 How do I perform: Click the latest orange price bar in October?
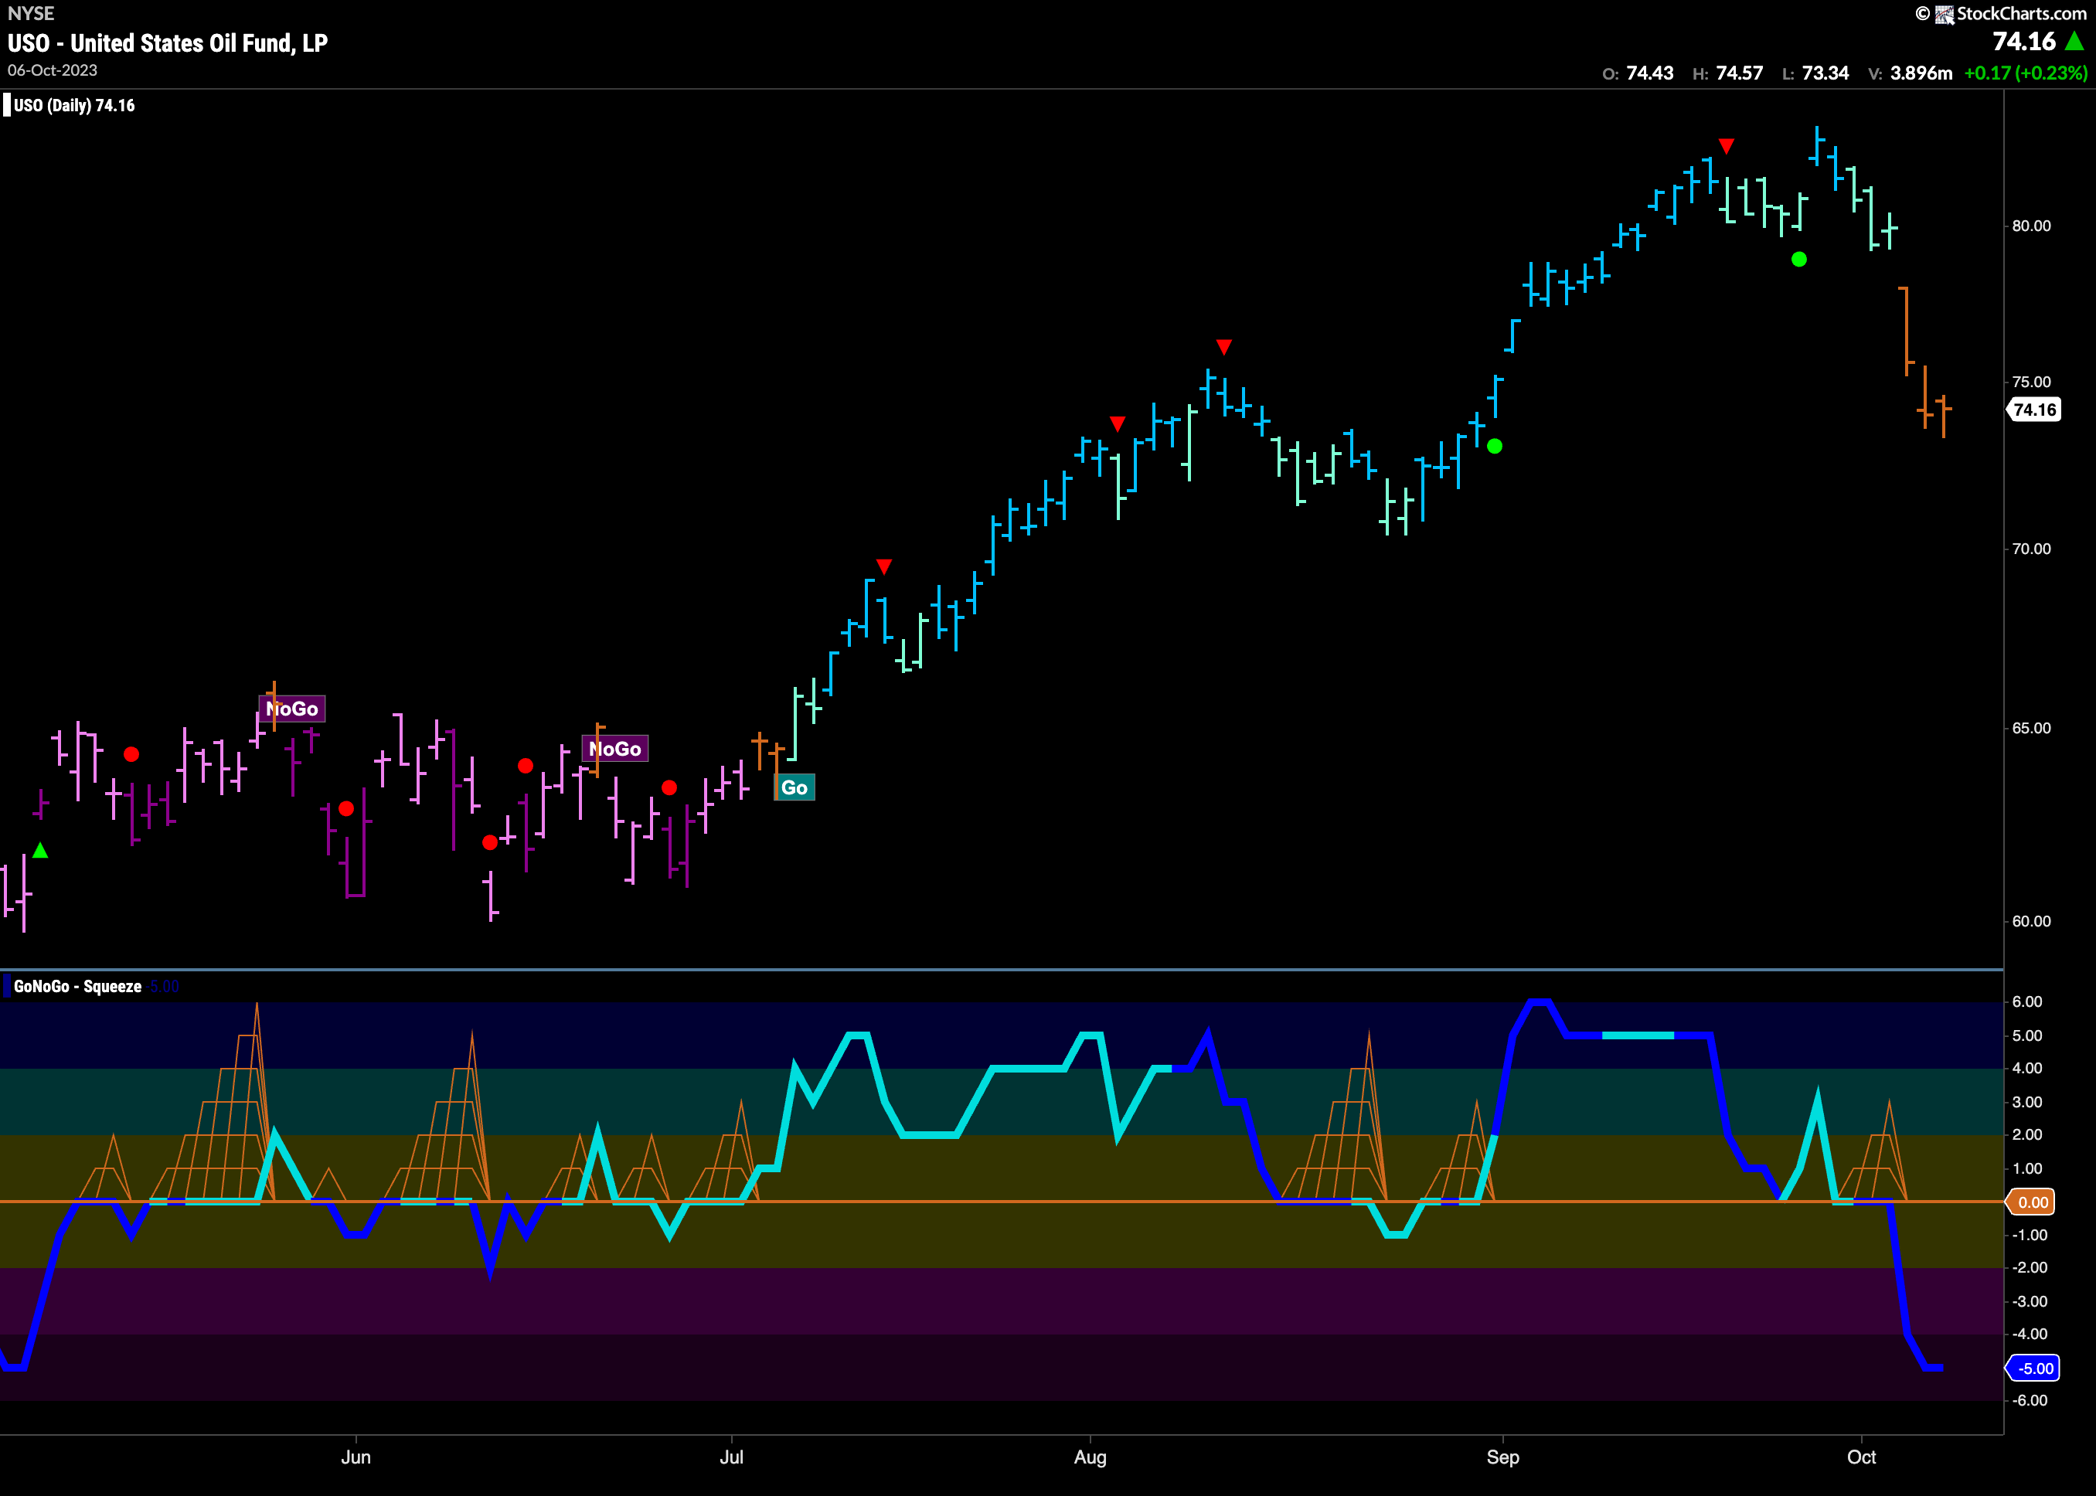pyautogui.click(x=1943, y=416)
